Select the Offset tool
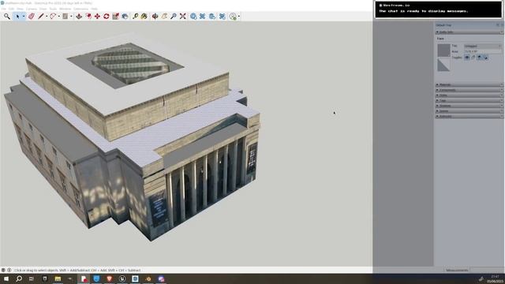 click(88, 16)
